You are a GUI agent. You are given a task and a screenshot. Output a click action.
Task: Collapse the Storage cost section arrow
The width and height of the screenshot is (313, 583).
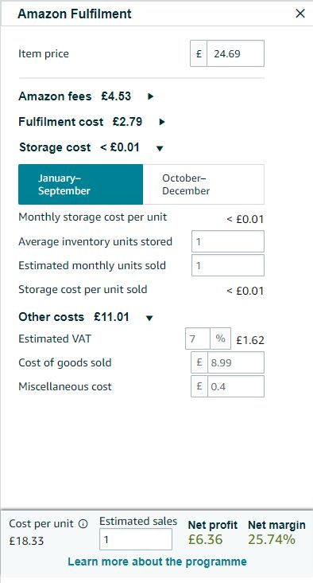(160, 148)
